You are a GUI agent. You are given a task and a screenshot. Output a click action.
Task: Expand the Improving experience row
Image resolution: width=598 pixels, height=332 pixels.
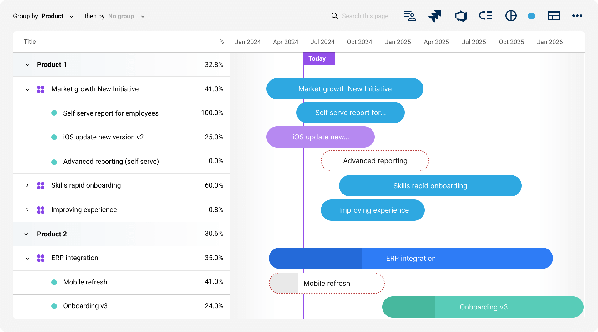pos(28,209)
